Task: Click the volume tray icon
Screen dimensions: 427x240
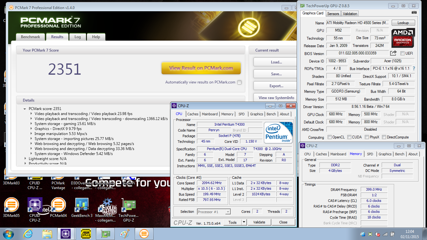Action: 378,234
